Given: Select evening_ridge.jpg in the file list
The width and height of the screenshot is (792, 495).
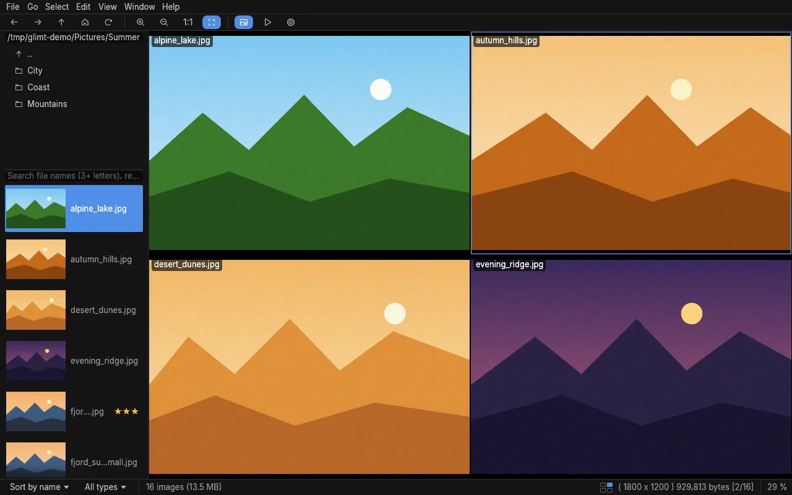Looking at the screenshot, I should point(74,361).
